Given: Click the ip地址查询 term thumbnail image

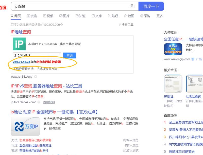Looking at the screenshot, I should point(194,84).
